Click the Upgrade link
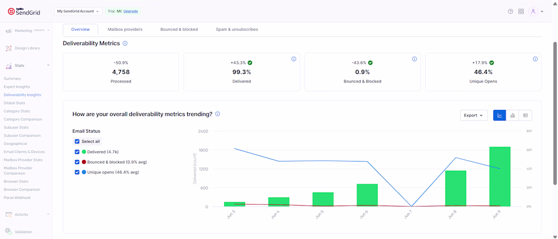Screen dimensions: 558x239 (130, 11)
